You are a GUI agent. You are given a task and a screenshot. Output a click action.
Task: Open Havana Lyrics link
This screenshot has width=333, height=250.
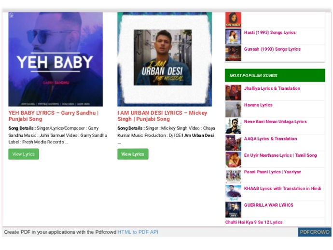(x=258, y=105)
